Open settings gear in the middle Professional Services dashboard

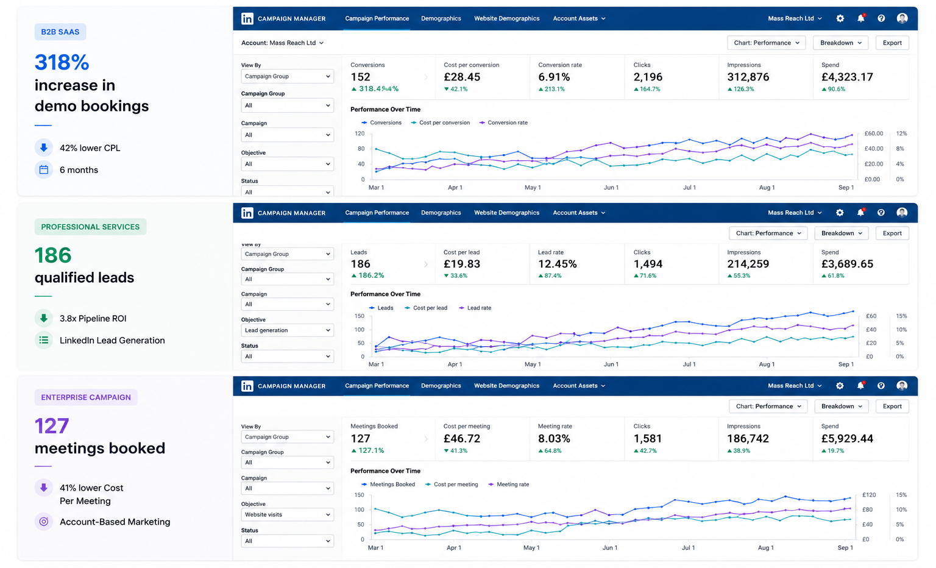840,213
